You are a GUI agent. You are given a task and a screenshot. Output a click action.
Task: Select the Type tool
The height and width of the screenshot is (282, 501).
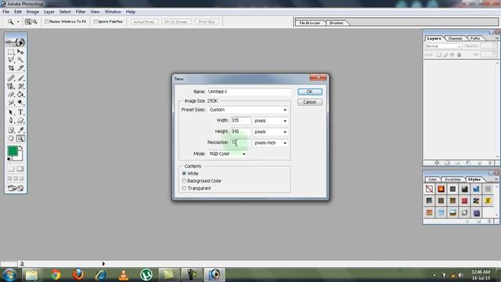[x=20, y=112]
